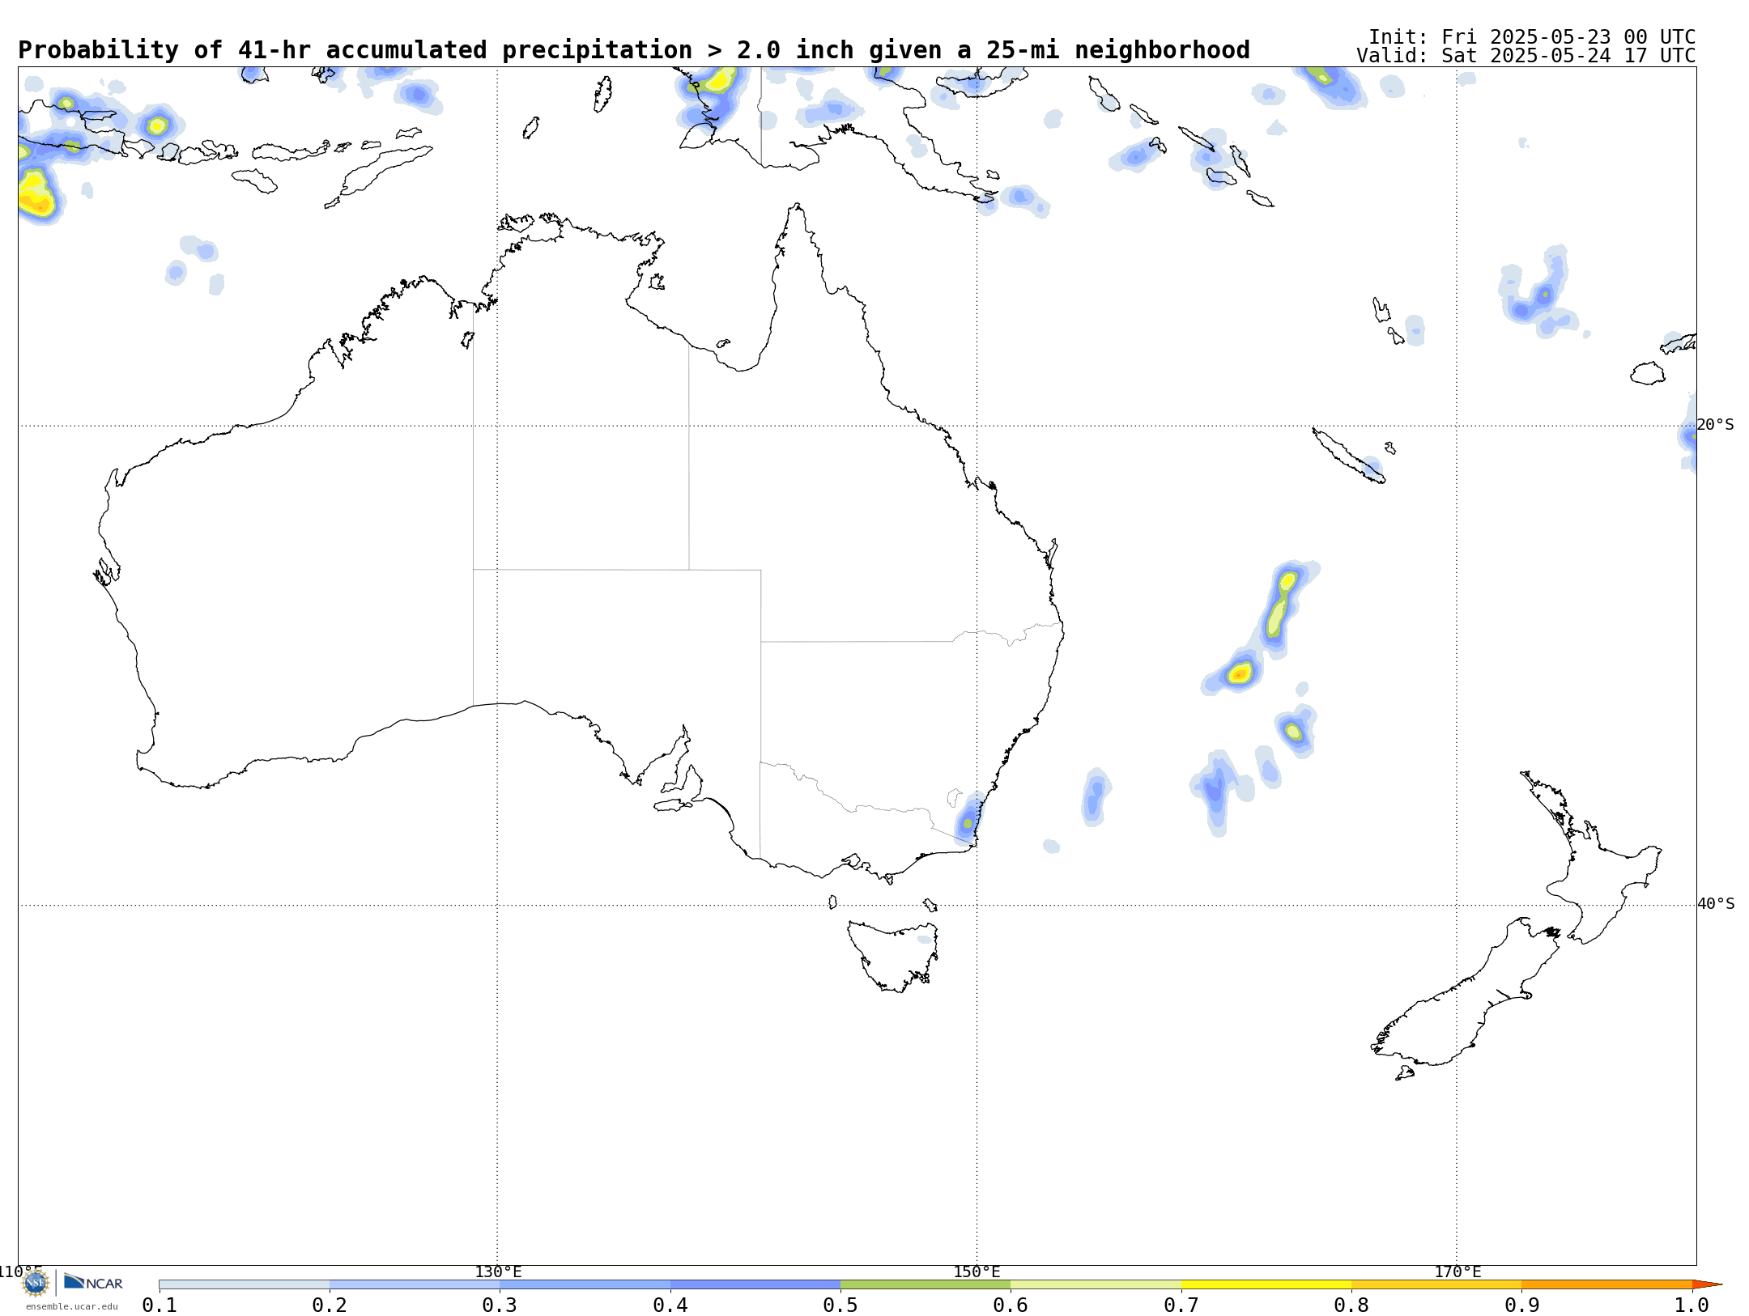Click the yellow 0.7–0.8 colorbar segment
Image resolution: width=1749 pixels, height=1316 pixels.
[x=1266, y=1284]
